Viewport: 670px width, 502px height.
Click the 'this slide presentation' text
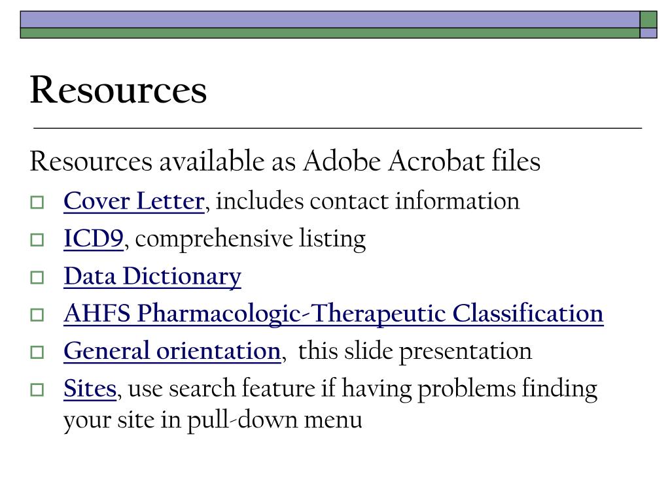[415, 352]
